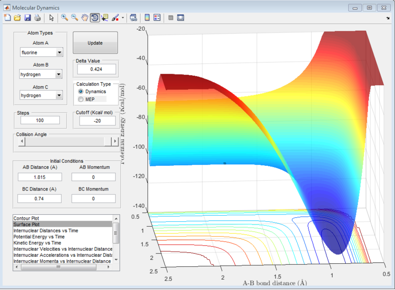Click the AB Distance input field

point(39,177)
